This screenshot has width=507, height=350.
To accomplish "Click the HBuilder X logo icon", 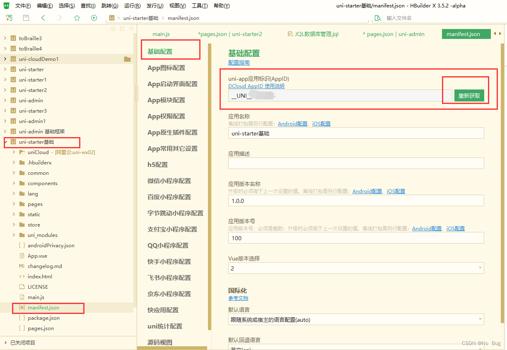I will point(6,5).
